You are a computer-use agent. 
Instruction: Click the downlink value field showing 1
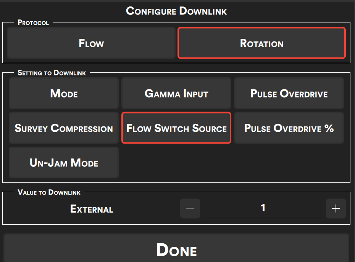click(x=263, y=208)
